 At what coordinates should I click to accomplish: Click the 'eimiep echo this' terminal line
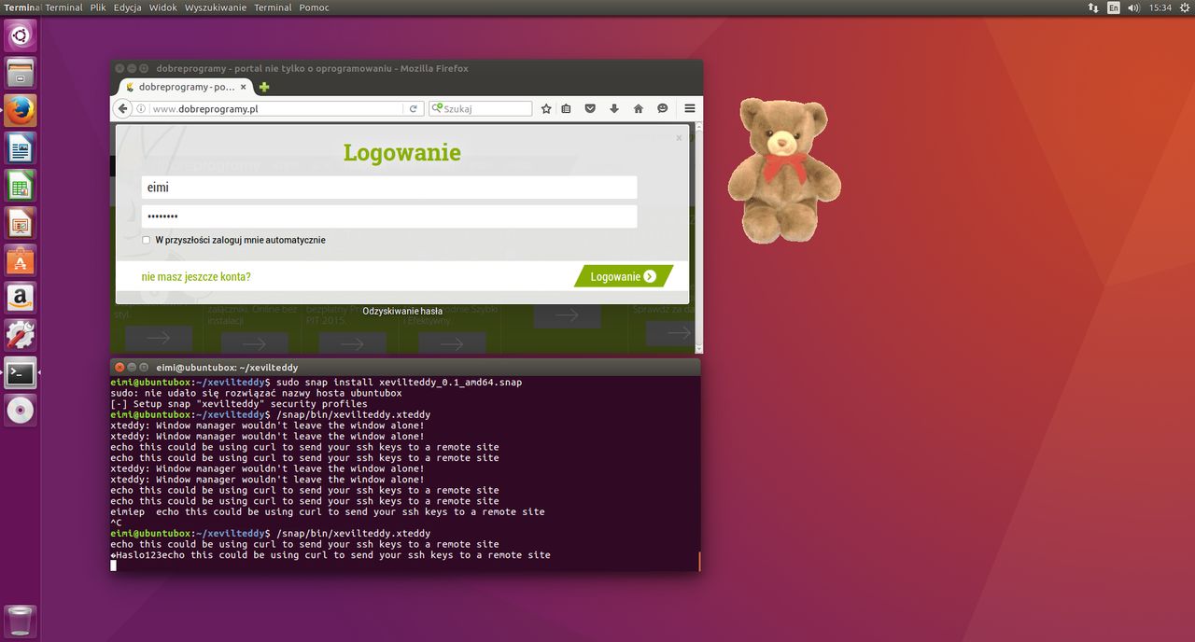tap(327, 511)
